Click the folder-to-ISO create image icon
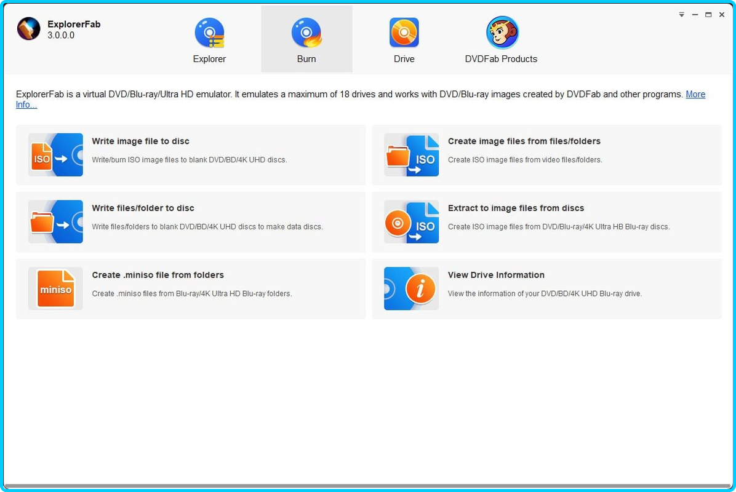 [x=411, y=155]
